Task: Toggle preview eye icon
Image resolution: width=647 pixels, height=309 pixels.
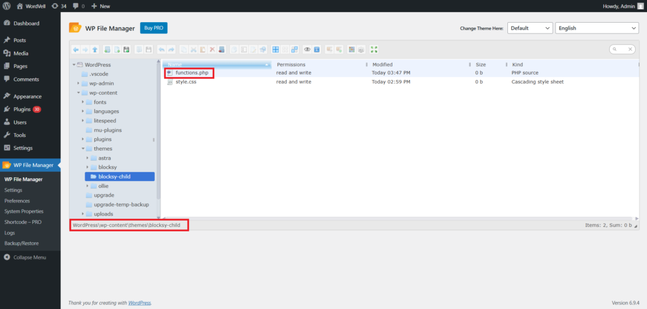Action: pos(307,49)
